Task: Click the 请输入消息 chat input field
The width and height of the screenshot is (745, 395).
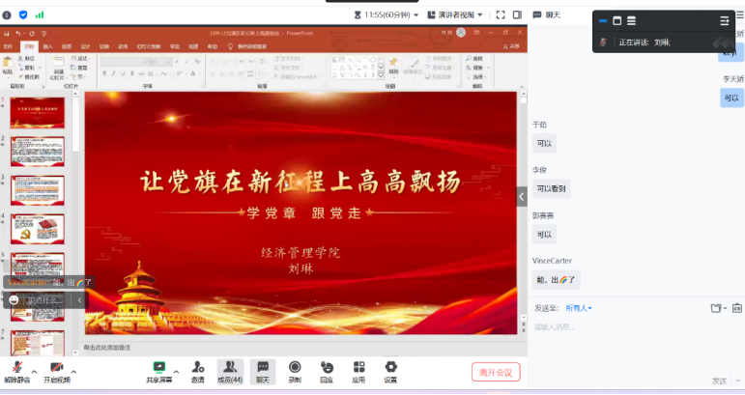Action: click(628, 327)
